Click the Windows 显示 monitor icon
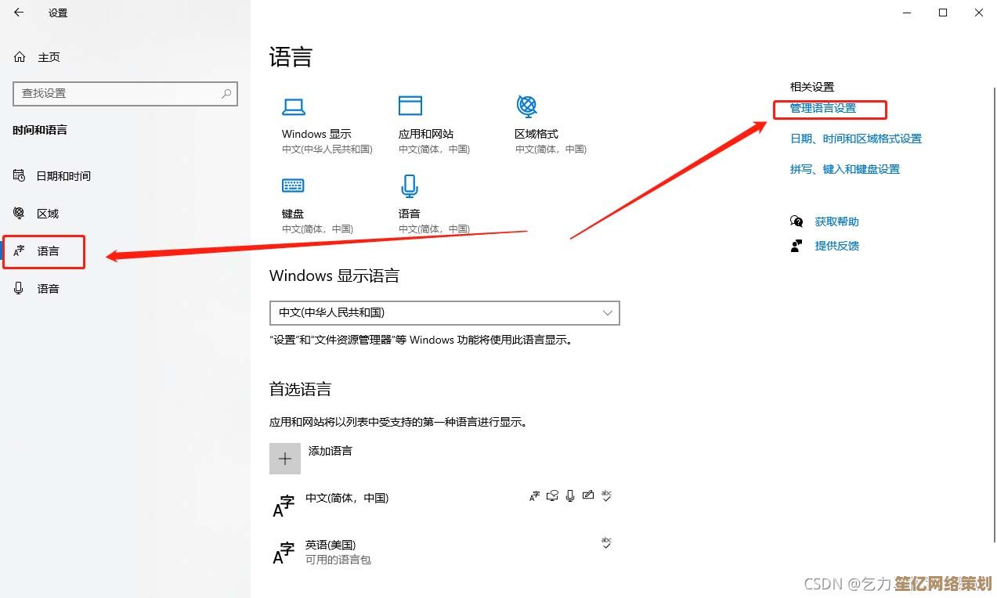This screenshot has height=598, width=997. 293,105
